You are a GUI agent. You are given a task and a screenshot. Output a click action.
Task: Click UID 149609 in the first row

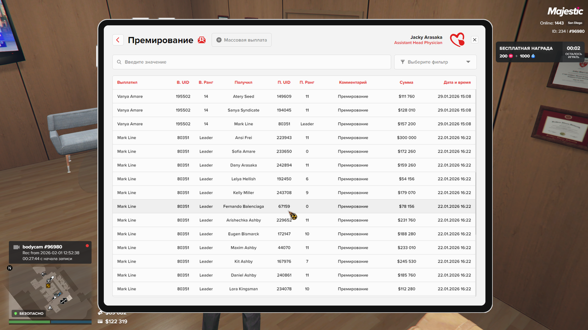point(284,97)
